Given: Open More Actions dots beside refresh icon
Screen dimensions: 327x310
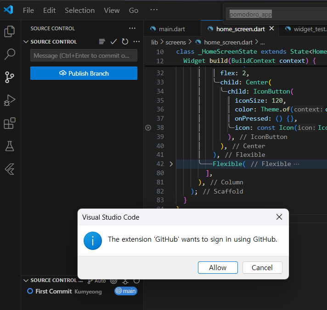Looking at the screenshot, I should click(136, 42).
